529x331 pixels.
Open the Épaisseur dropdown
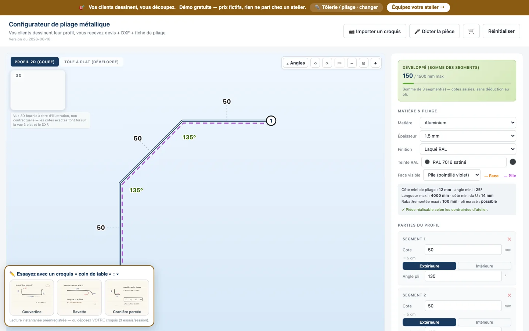click(x=468, y=136)
